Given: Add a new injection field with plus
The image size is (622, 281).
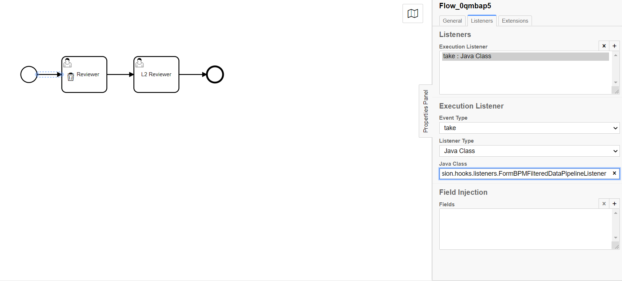Looking at the screenshot, I should 614,204.
